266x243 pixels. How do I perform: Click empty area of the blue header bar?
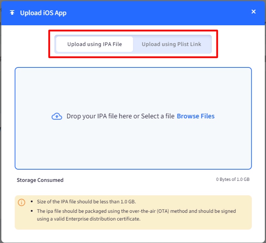coord(158,13)
